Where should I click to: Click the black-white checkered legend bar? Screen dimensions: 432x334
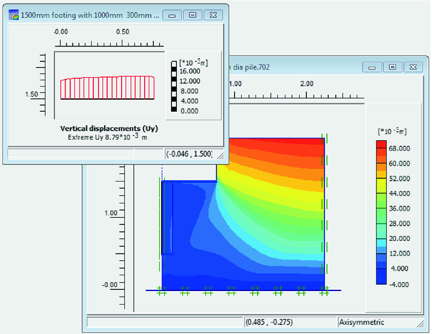[x=174, y=86]
